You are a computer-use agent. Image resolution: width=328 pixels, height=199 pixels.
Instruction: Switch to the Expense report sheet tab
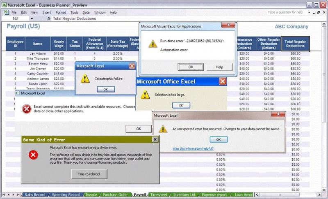point(214,194)
